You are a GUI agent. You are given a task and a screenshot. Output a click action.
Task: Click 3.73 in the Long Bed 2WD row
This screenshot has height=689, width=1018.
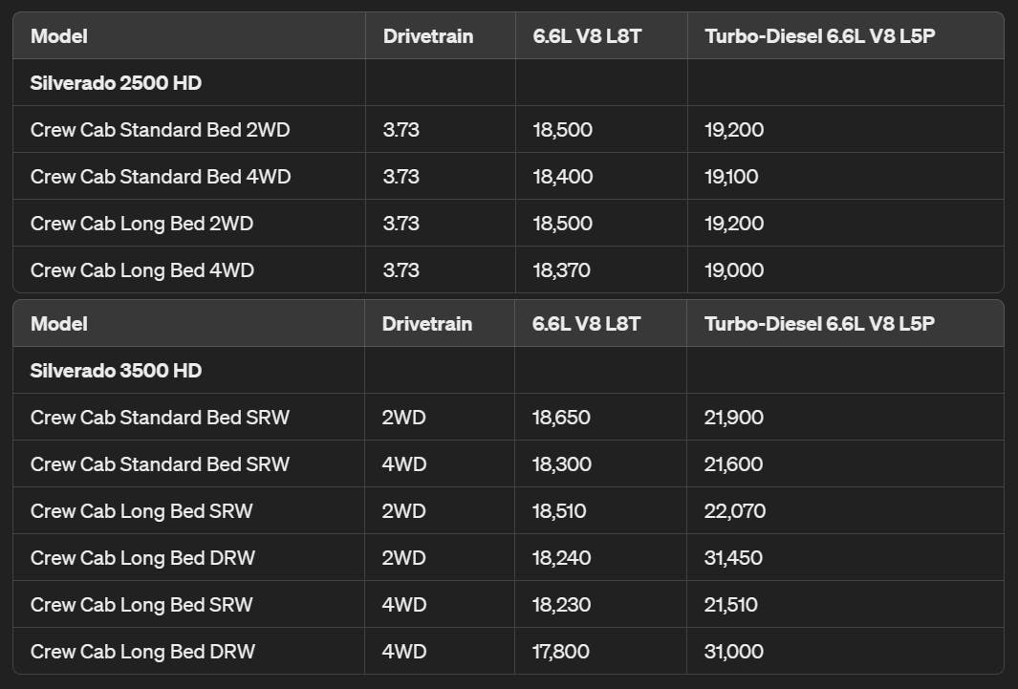point(401,224)
